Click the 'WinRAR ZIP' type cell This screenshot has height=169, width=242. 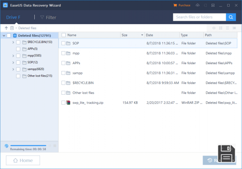192,103
